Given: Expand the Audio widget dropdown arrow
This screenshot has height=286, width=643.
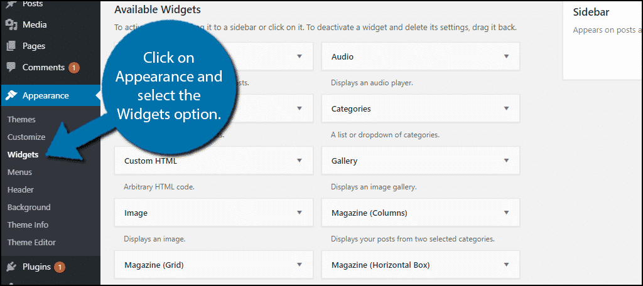Looking at the screenshot, I should [506, 56].
